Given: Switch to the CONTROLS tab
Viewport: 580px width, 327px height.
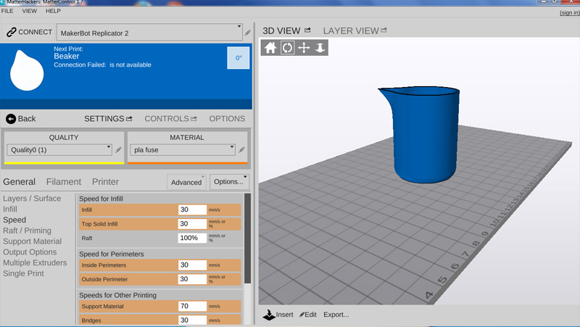Looking at the screenshot, I should [x=167, y=119].
